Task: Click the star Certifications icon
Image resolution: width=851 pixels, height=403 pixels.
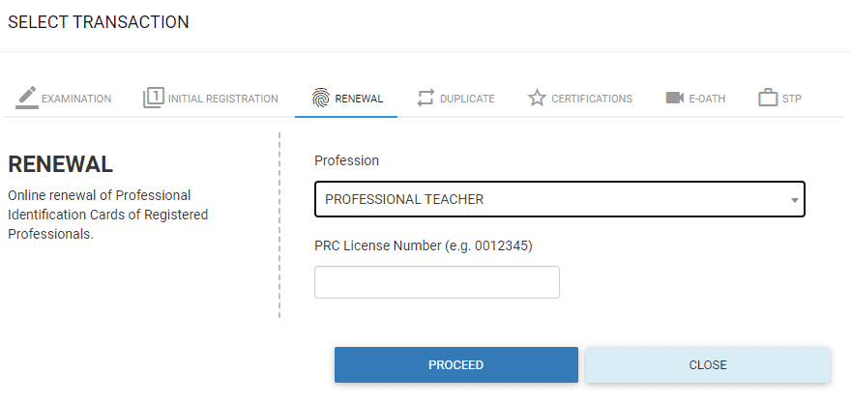Action: (x=537, y=98)
